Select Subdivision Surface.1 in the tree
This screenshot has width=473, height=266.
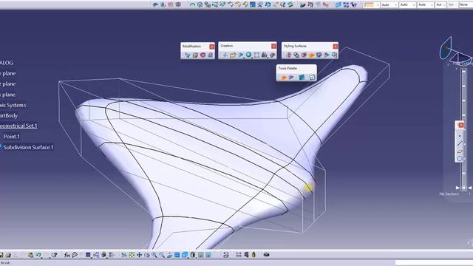(28, 147)
